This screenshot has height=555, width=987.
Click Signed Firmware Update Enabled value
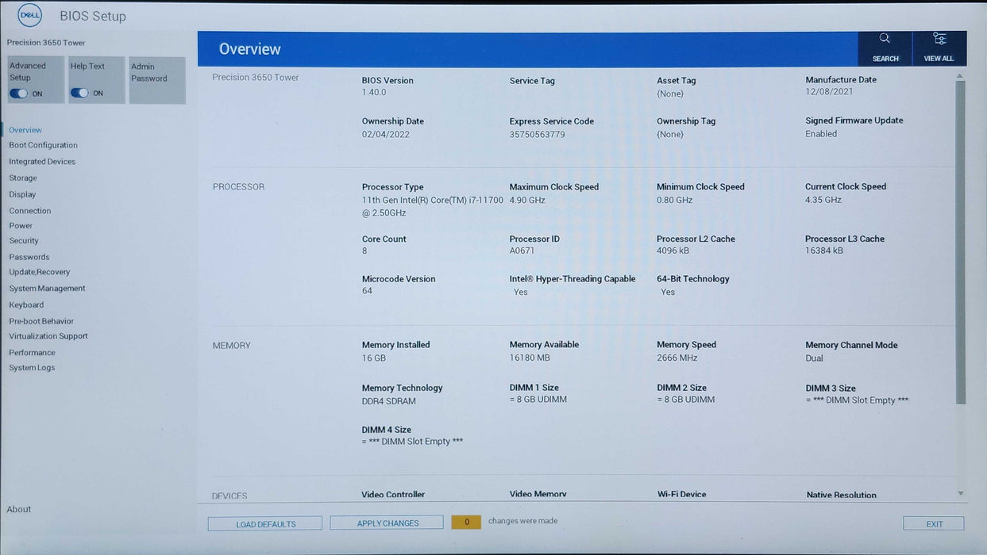[x=821, y=134]
